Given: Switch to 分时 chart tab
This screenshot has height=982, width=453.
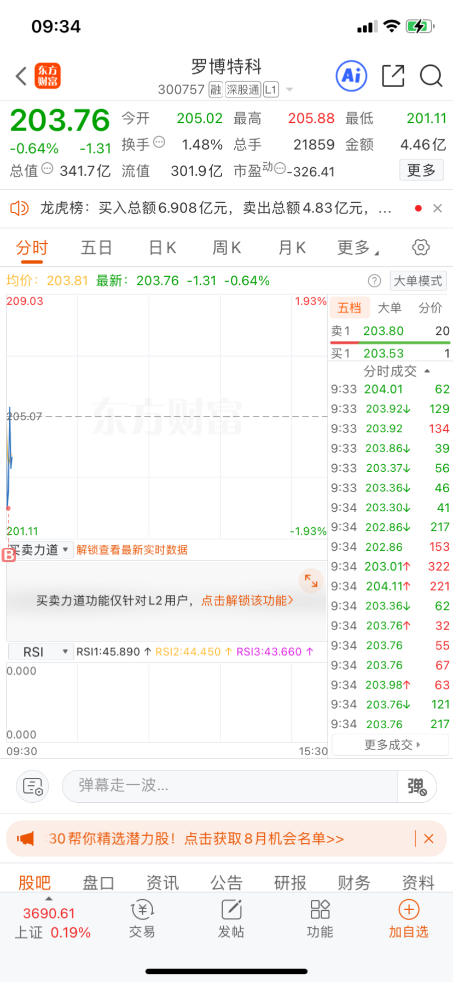Looking at the screenshot, I should click(x=32, y=248).
